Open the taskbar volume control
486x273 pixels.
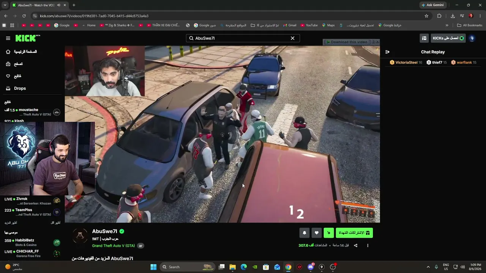point(462,267)
